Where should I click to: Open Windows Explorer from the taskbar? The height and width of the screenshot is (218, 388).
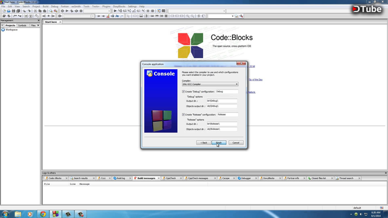pos(18,214)
